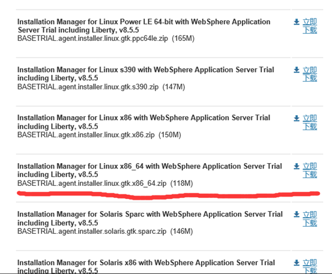Click download arrow icon for Linux x86
This screenshot has width=332, height=274.
(x=297, y=118)
